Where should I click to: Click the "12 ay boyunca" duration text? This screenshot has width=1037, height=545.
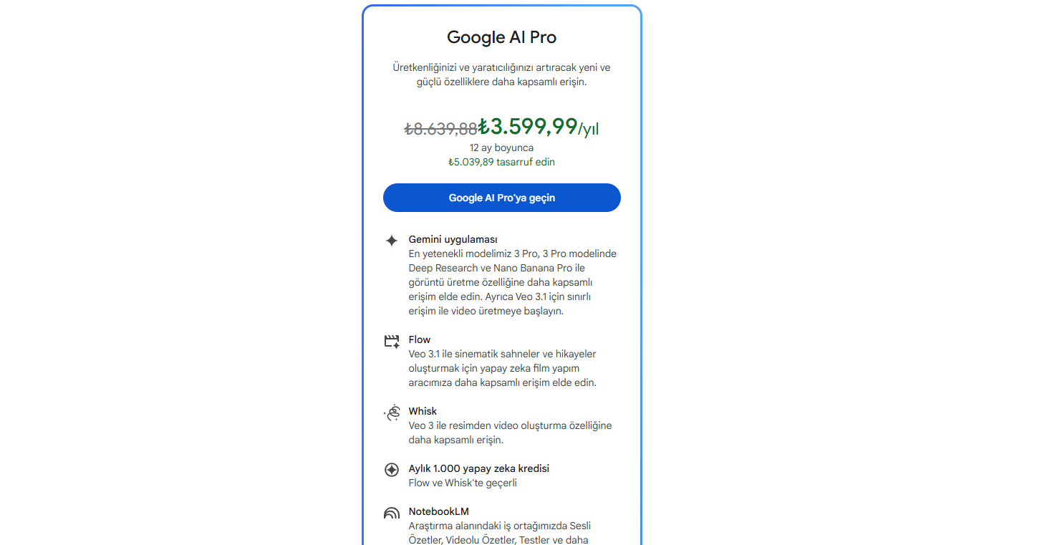click(501, 148)
